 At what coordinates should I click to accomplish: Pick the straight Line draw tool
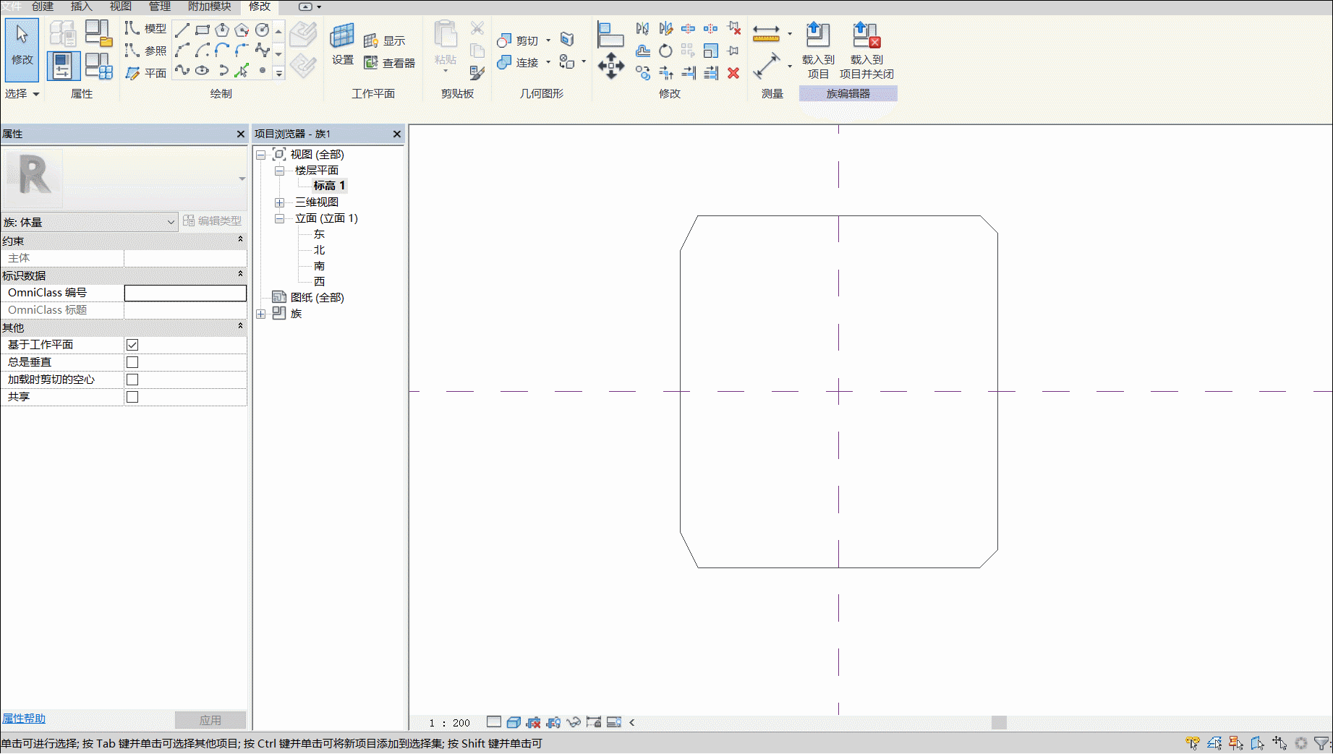coord(182,30)
